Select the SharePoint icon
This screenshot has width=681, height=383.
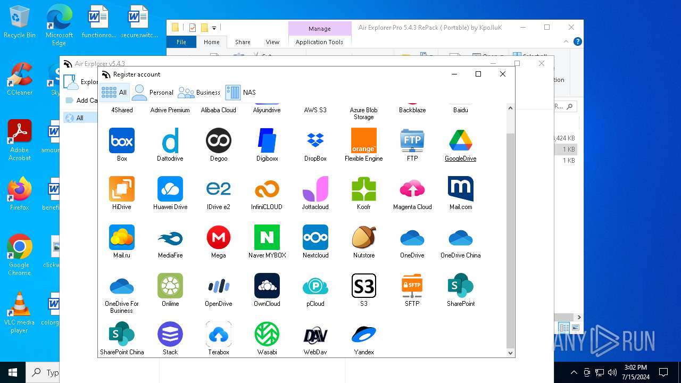click(x=461, y=286)
